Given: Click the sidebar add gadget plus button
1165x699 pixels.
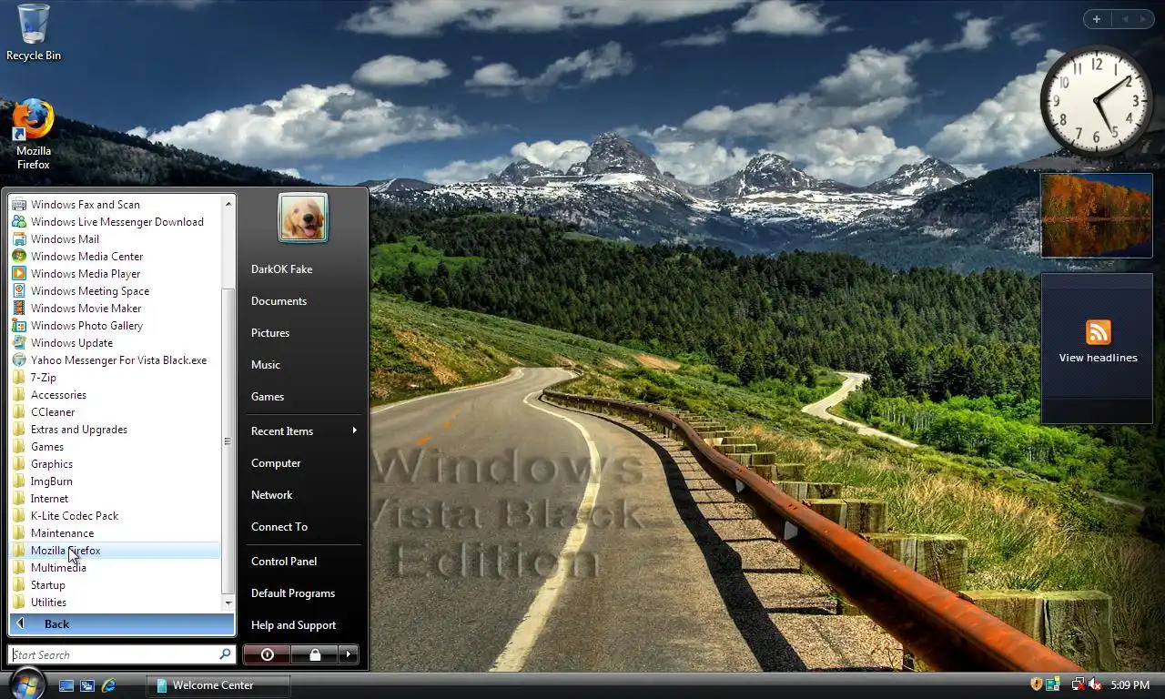Looking at the screenshot, I should (x=1097, y=19).
